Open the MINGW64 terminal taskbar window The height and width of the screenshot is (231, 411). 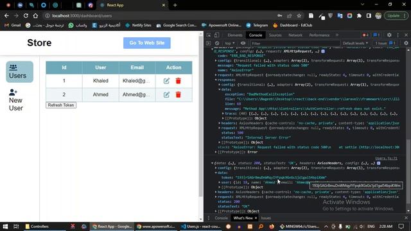[299, 227]
